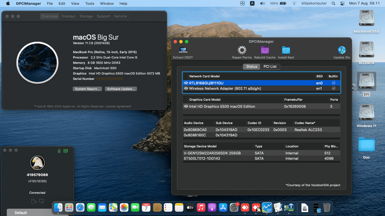Open Music app from dock
The height and width of the screenshot is (216, 385).
(201, 208)
